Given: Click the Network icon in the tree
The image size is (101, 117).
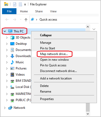Looking at the screenshot, I should (x=10, y=108).
